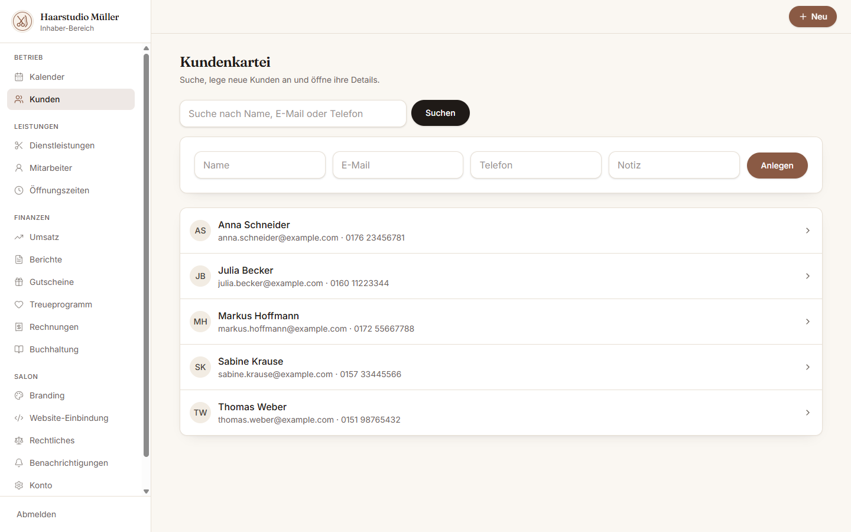Viewport: 851px width, 532px height.
Task: Click the Buchhaltung book icon
Action: (19, 349)
